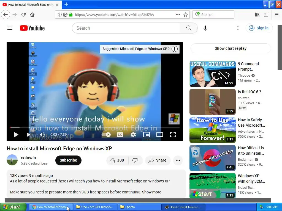Open YouTube settings three-dot menu
Image resolution: width=282 pixels, height=211 pixels.
pos(238,28)
